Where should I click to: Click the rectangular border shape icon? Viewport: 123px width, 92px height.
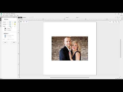[x=5, y=35]
